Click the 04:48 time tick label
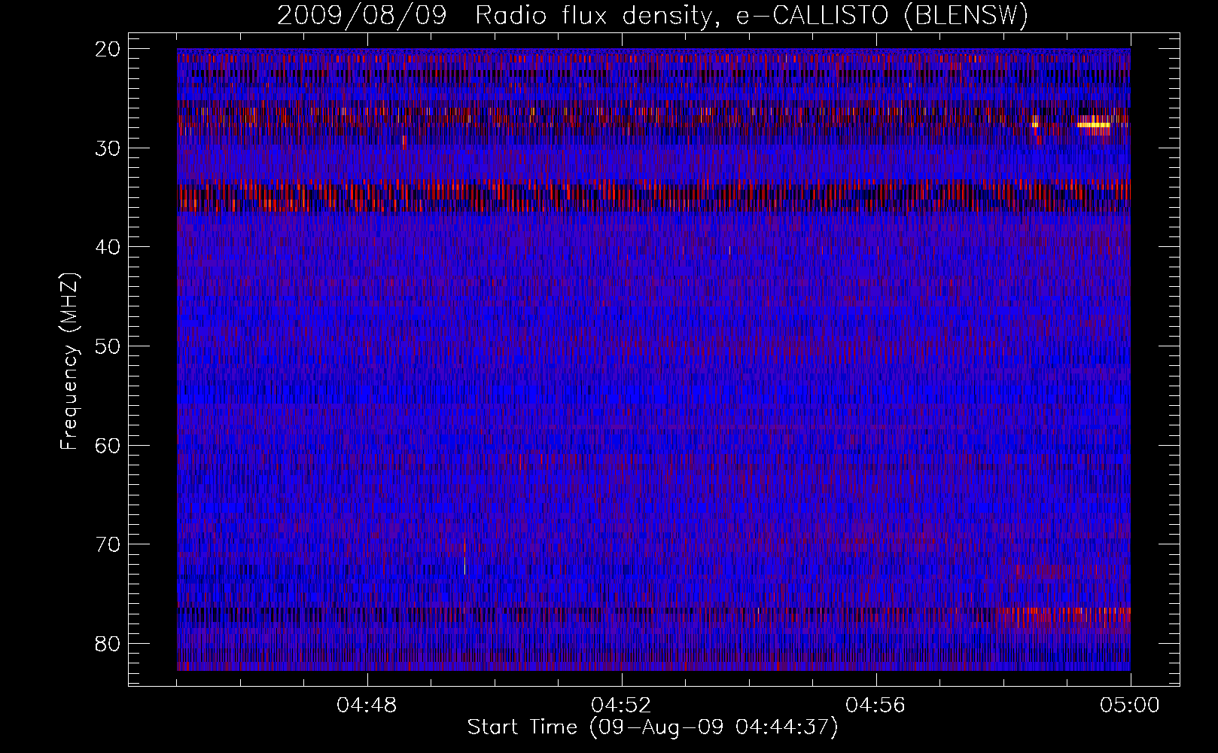Image resolution: width=1218 pixels, height=753 pixels. (367, 706)
